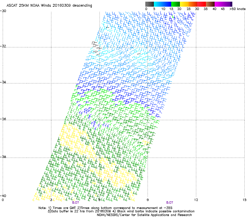Click the latitude label '-34'
This screenshot has height=217, width=247.
click(x=3, y=82)
